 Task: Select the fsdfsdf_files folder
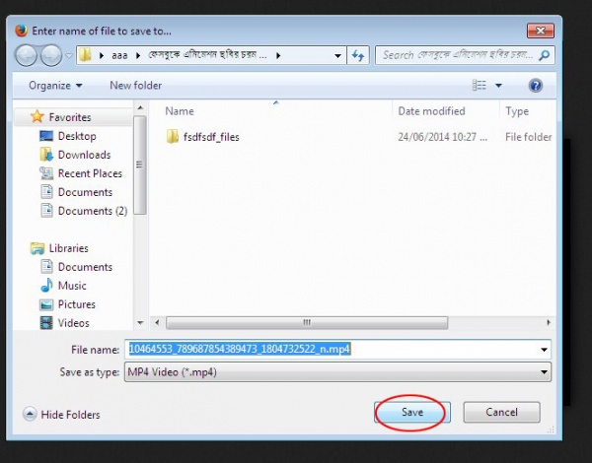pos(211,137)
